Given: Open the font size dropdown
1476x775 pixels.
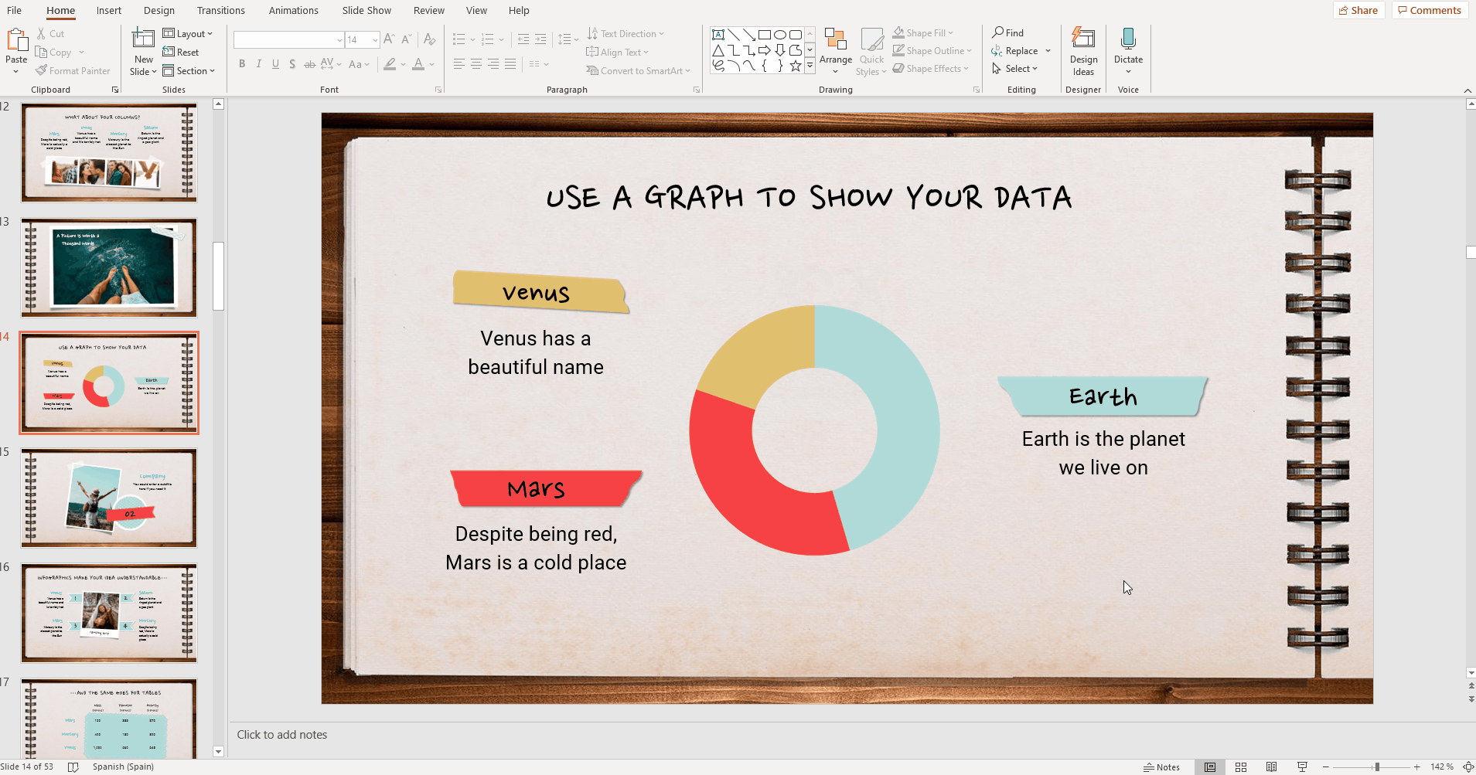Looking at the screenshot, I should pos(375,40).
